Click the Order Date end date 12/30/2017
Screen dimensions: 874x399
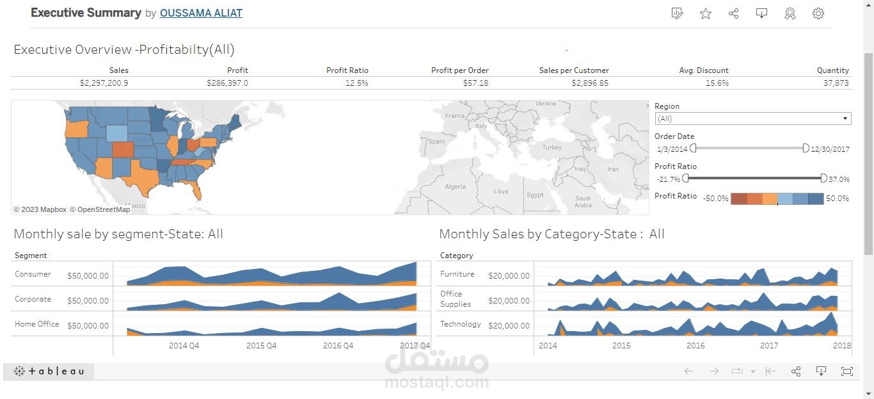[x=830, y=149]
